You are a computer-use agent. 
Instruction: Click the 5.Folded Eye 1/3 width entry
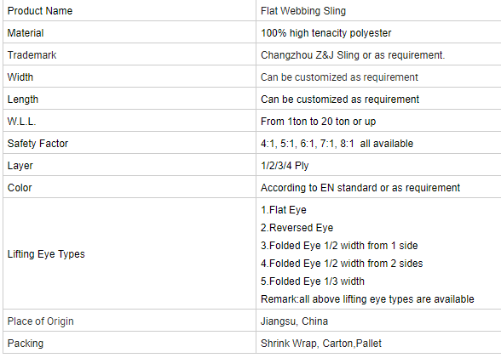313,281
